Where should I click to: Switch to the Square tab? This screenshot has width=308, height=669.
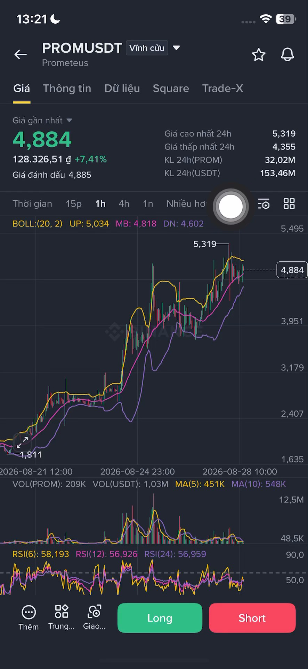171,89
